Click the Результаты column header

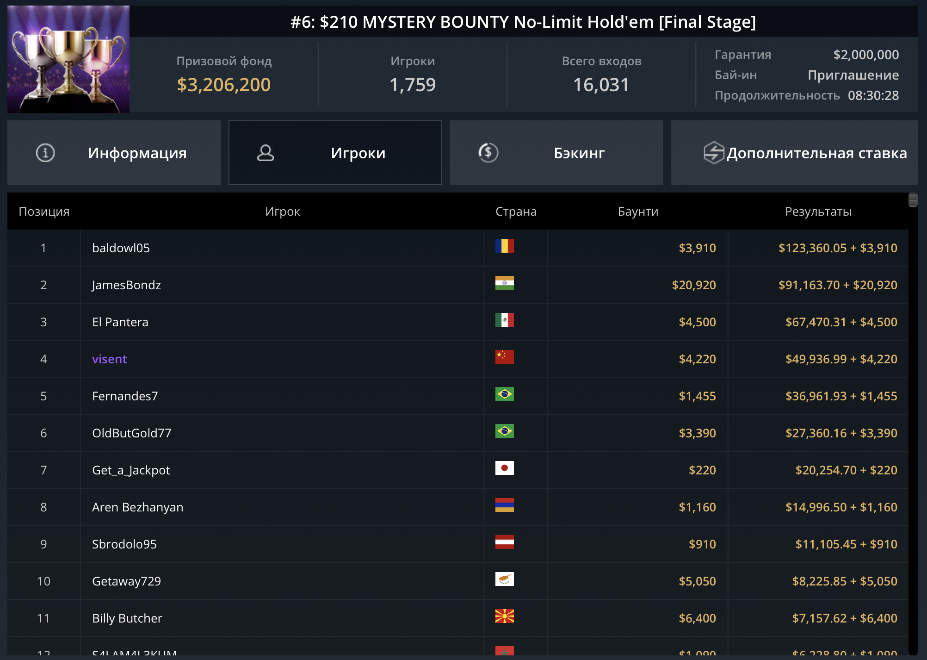point(818,212)
